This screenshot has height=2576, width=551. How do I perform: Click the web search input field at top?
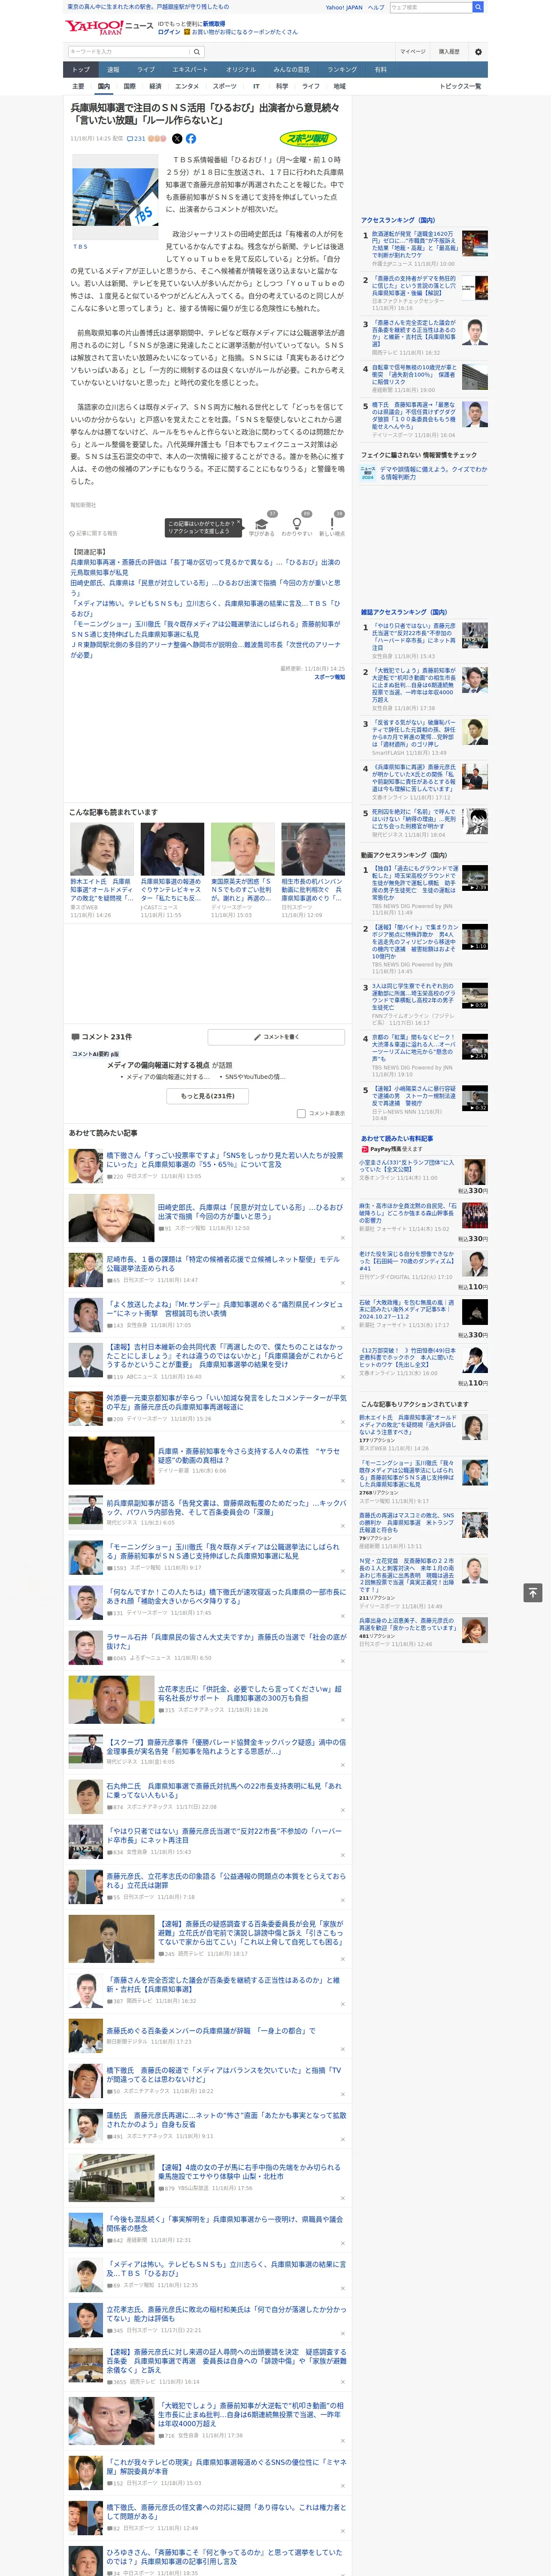point(431,7)
